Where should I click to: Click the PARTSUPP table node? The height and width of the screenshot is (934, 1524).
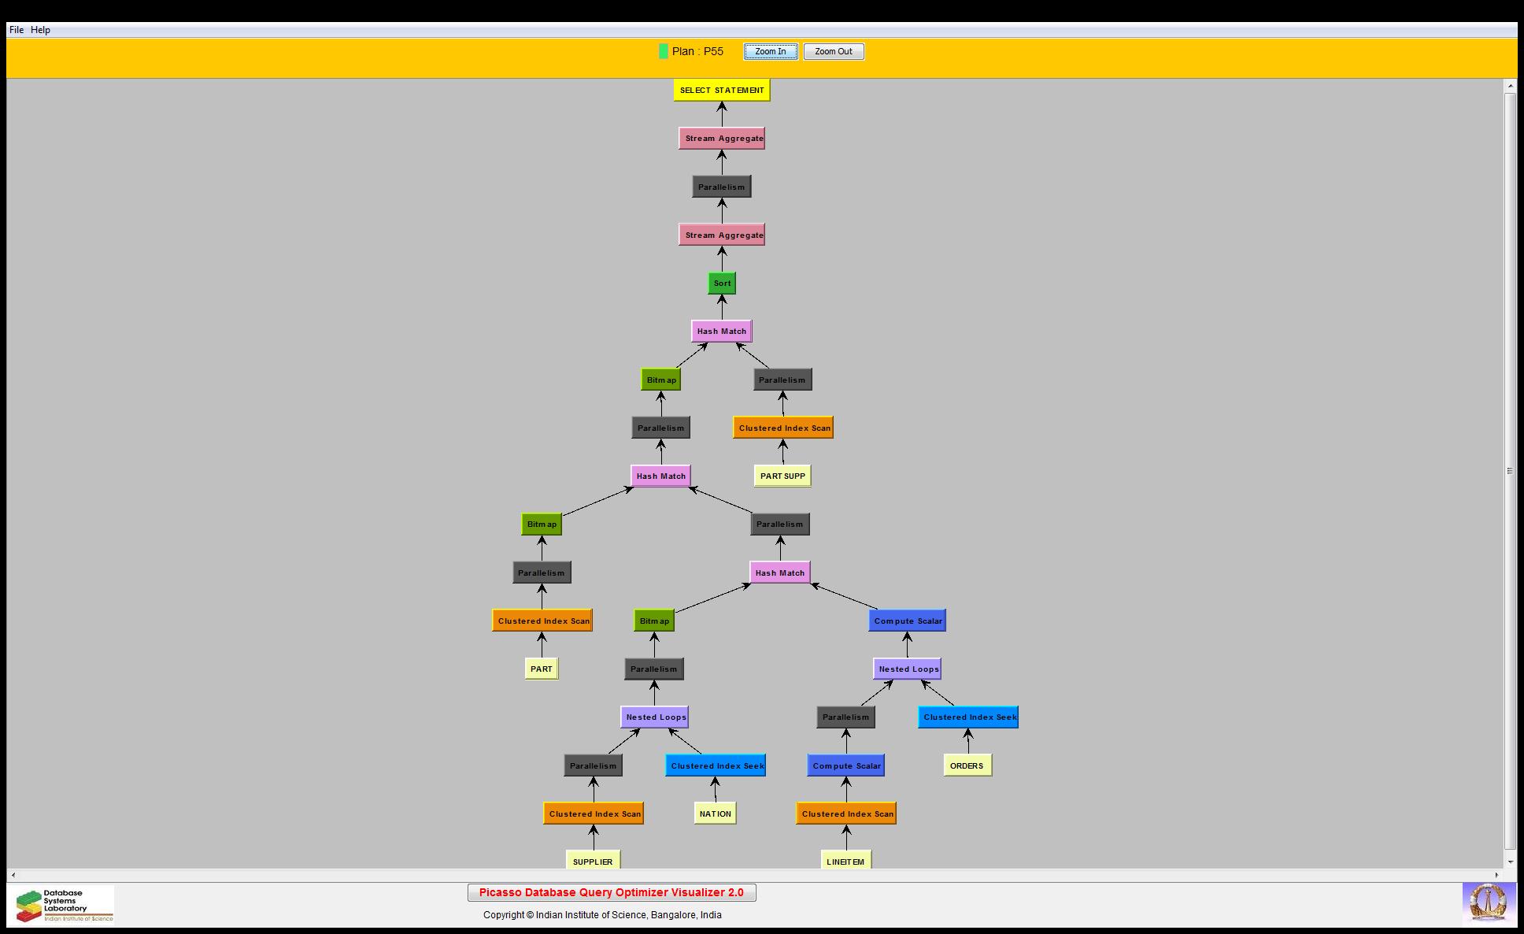tap(782, 476)
